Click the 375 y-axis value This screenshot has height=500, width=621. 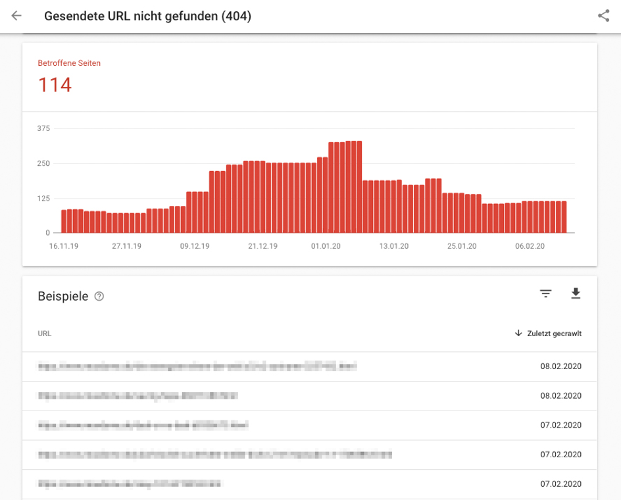tap(43, 128)
